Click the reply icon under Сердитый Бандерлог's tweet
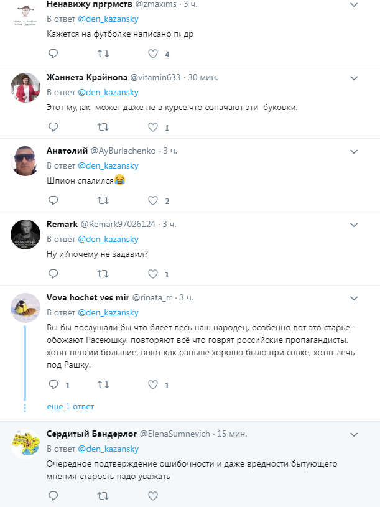The width and height of the screenshot is (380, 507). (53, 496)
